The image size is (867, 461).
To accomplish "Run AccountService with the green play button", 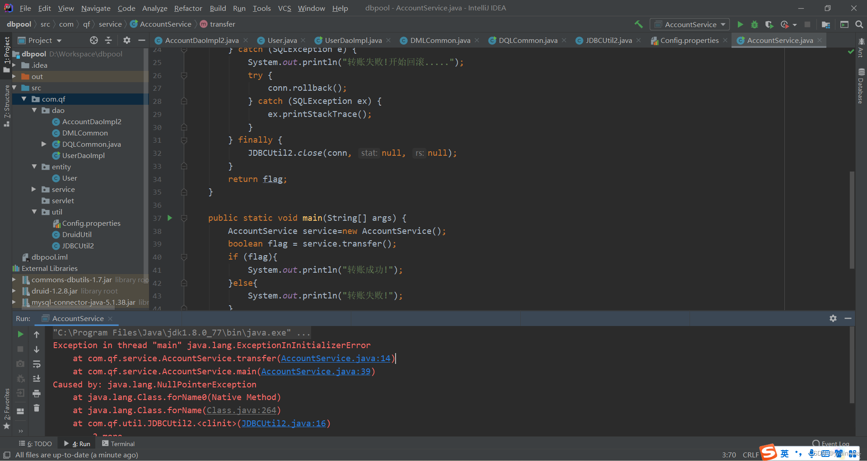I will pyautogui.click(x=740, y=24).
